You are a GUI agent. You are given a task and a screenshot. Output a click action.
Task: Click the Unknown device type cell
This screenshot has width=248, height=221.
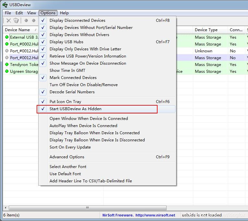pyautogui.click(x=203, y=51)
